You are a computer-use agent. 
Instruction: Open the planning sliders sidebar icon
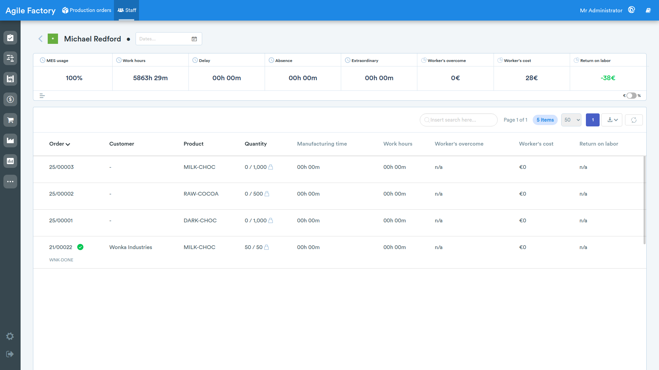coord(10,58)
